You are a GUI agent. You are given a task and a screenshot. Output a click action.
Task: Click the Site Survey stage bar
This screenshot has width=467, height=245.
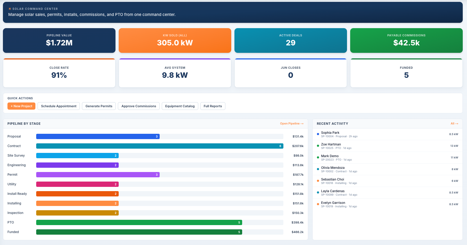pos(77,156)
